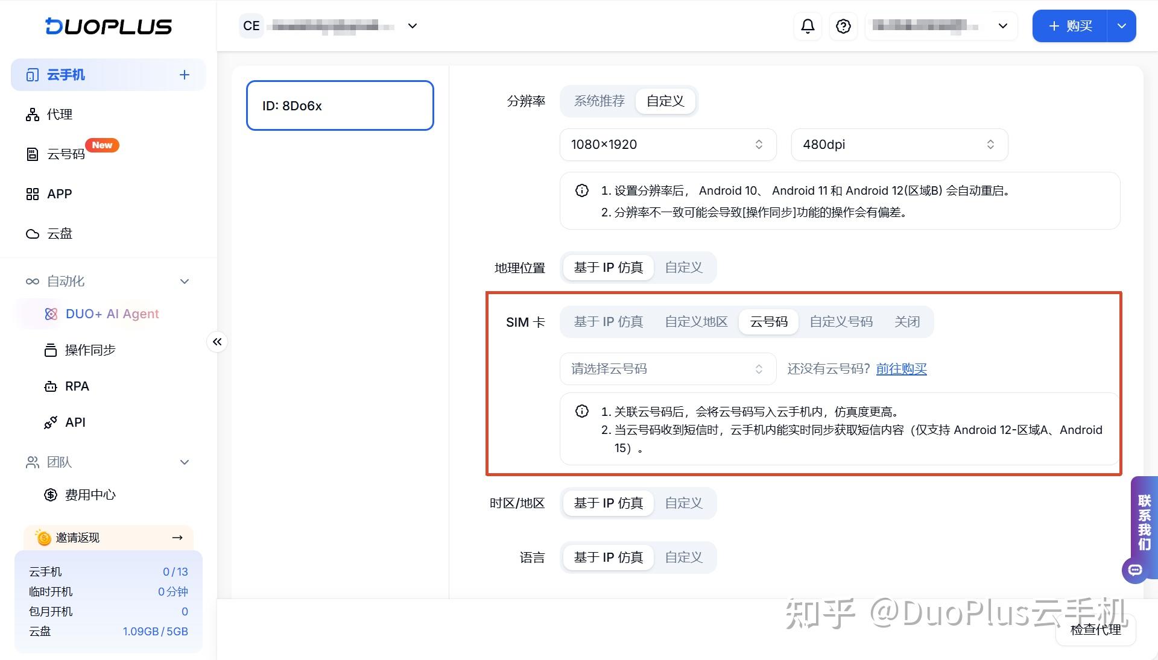
Task: Click the 云手机 0/13 quota value
Action: tap(176, 572)
